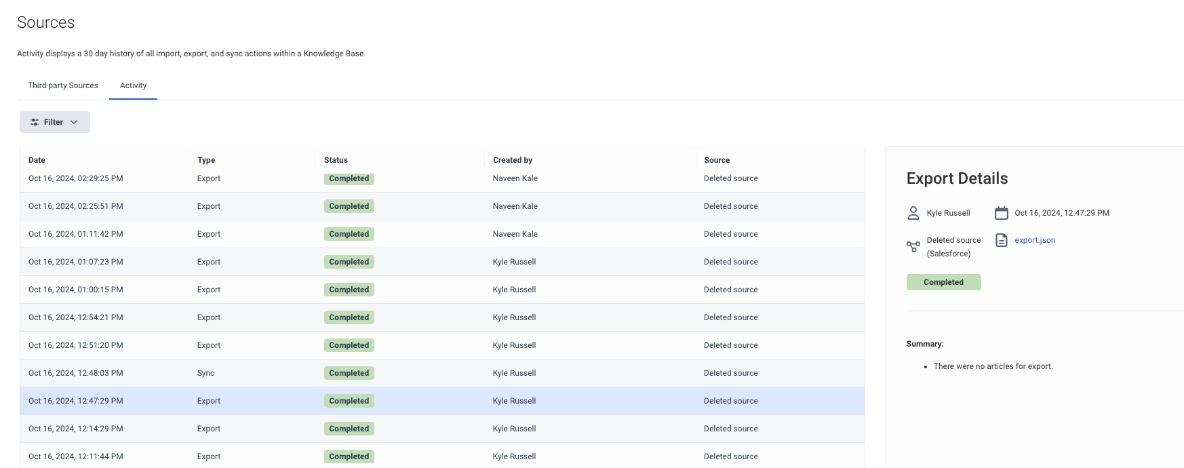Open the export.json file link
1184x468 pixels.
click(x=1035, y=240)
